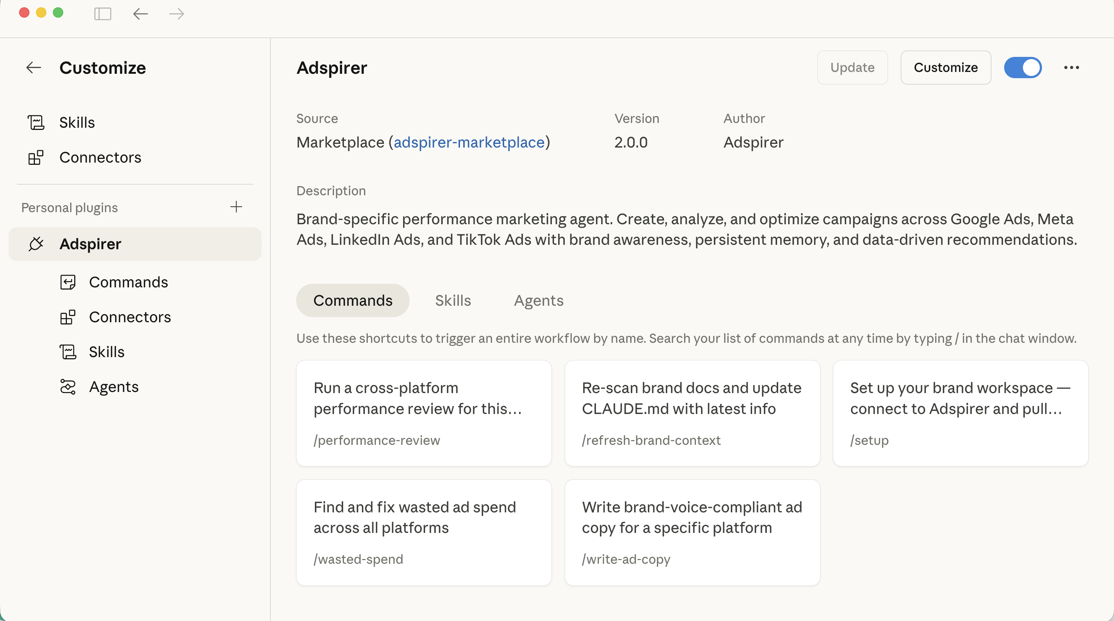The width and height of the screenshot is (1114, 621).
Task: Select Connectors under the Adspirer plugin
Action: pyautogui.click(x=129, y=316)
